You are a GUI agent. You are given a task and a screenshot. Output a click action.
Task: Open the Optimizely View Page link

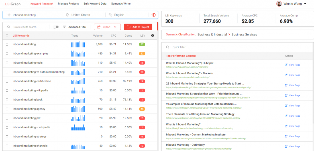[293, 146]
